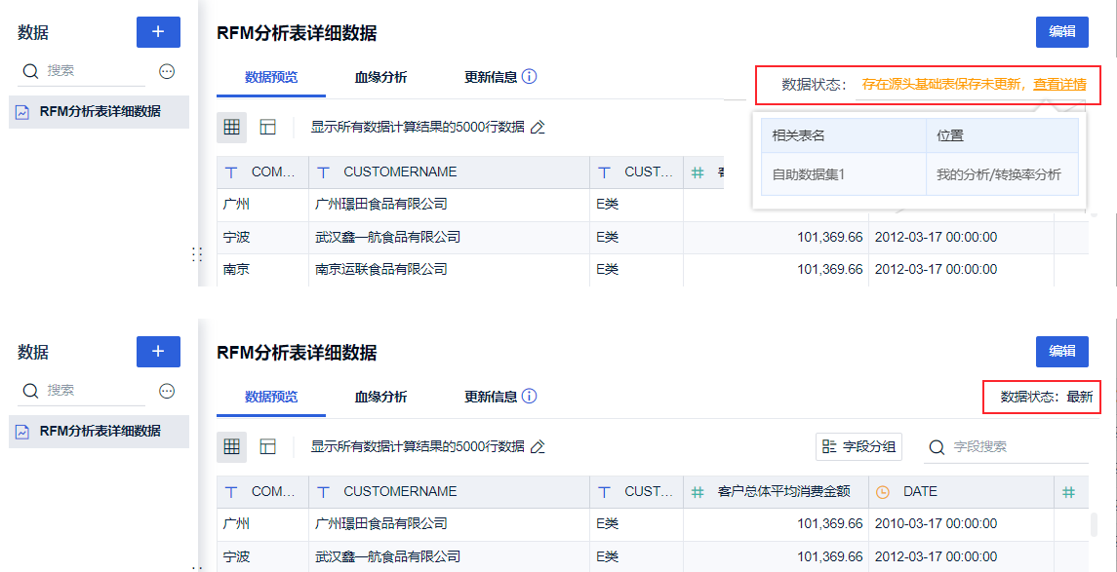Open the ellipsis icon next to sidebar search
Viewport: 1117px width, 572px height.
coord(166,70)
